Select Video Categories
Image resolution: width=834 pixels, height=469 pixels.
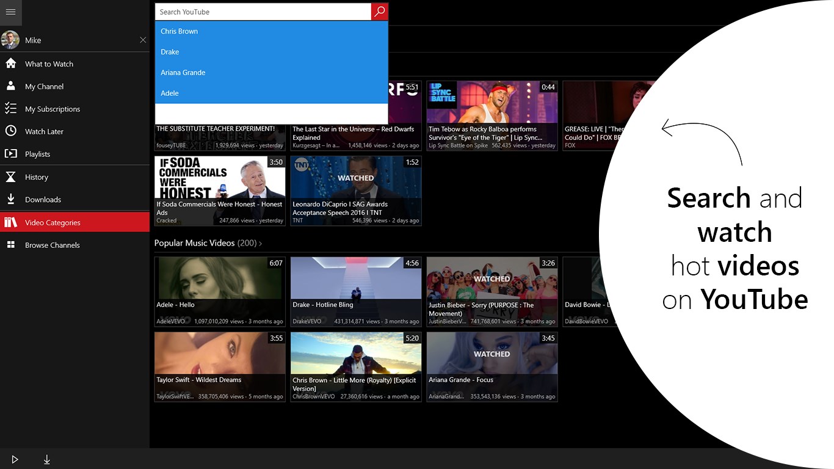(x=74, y=222)
